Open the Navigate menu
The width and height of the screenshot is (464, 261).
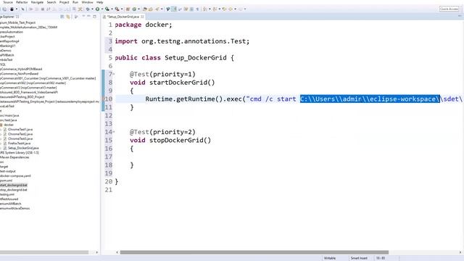[x=37, y=2]
